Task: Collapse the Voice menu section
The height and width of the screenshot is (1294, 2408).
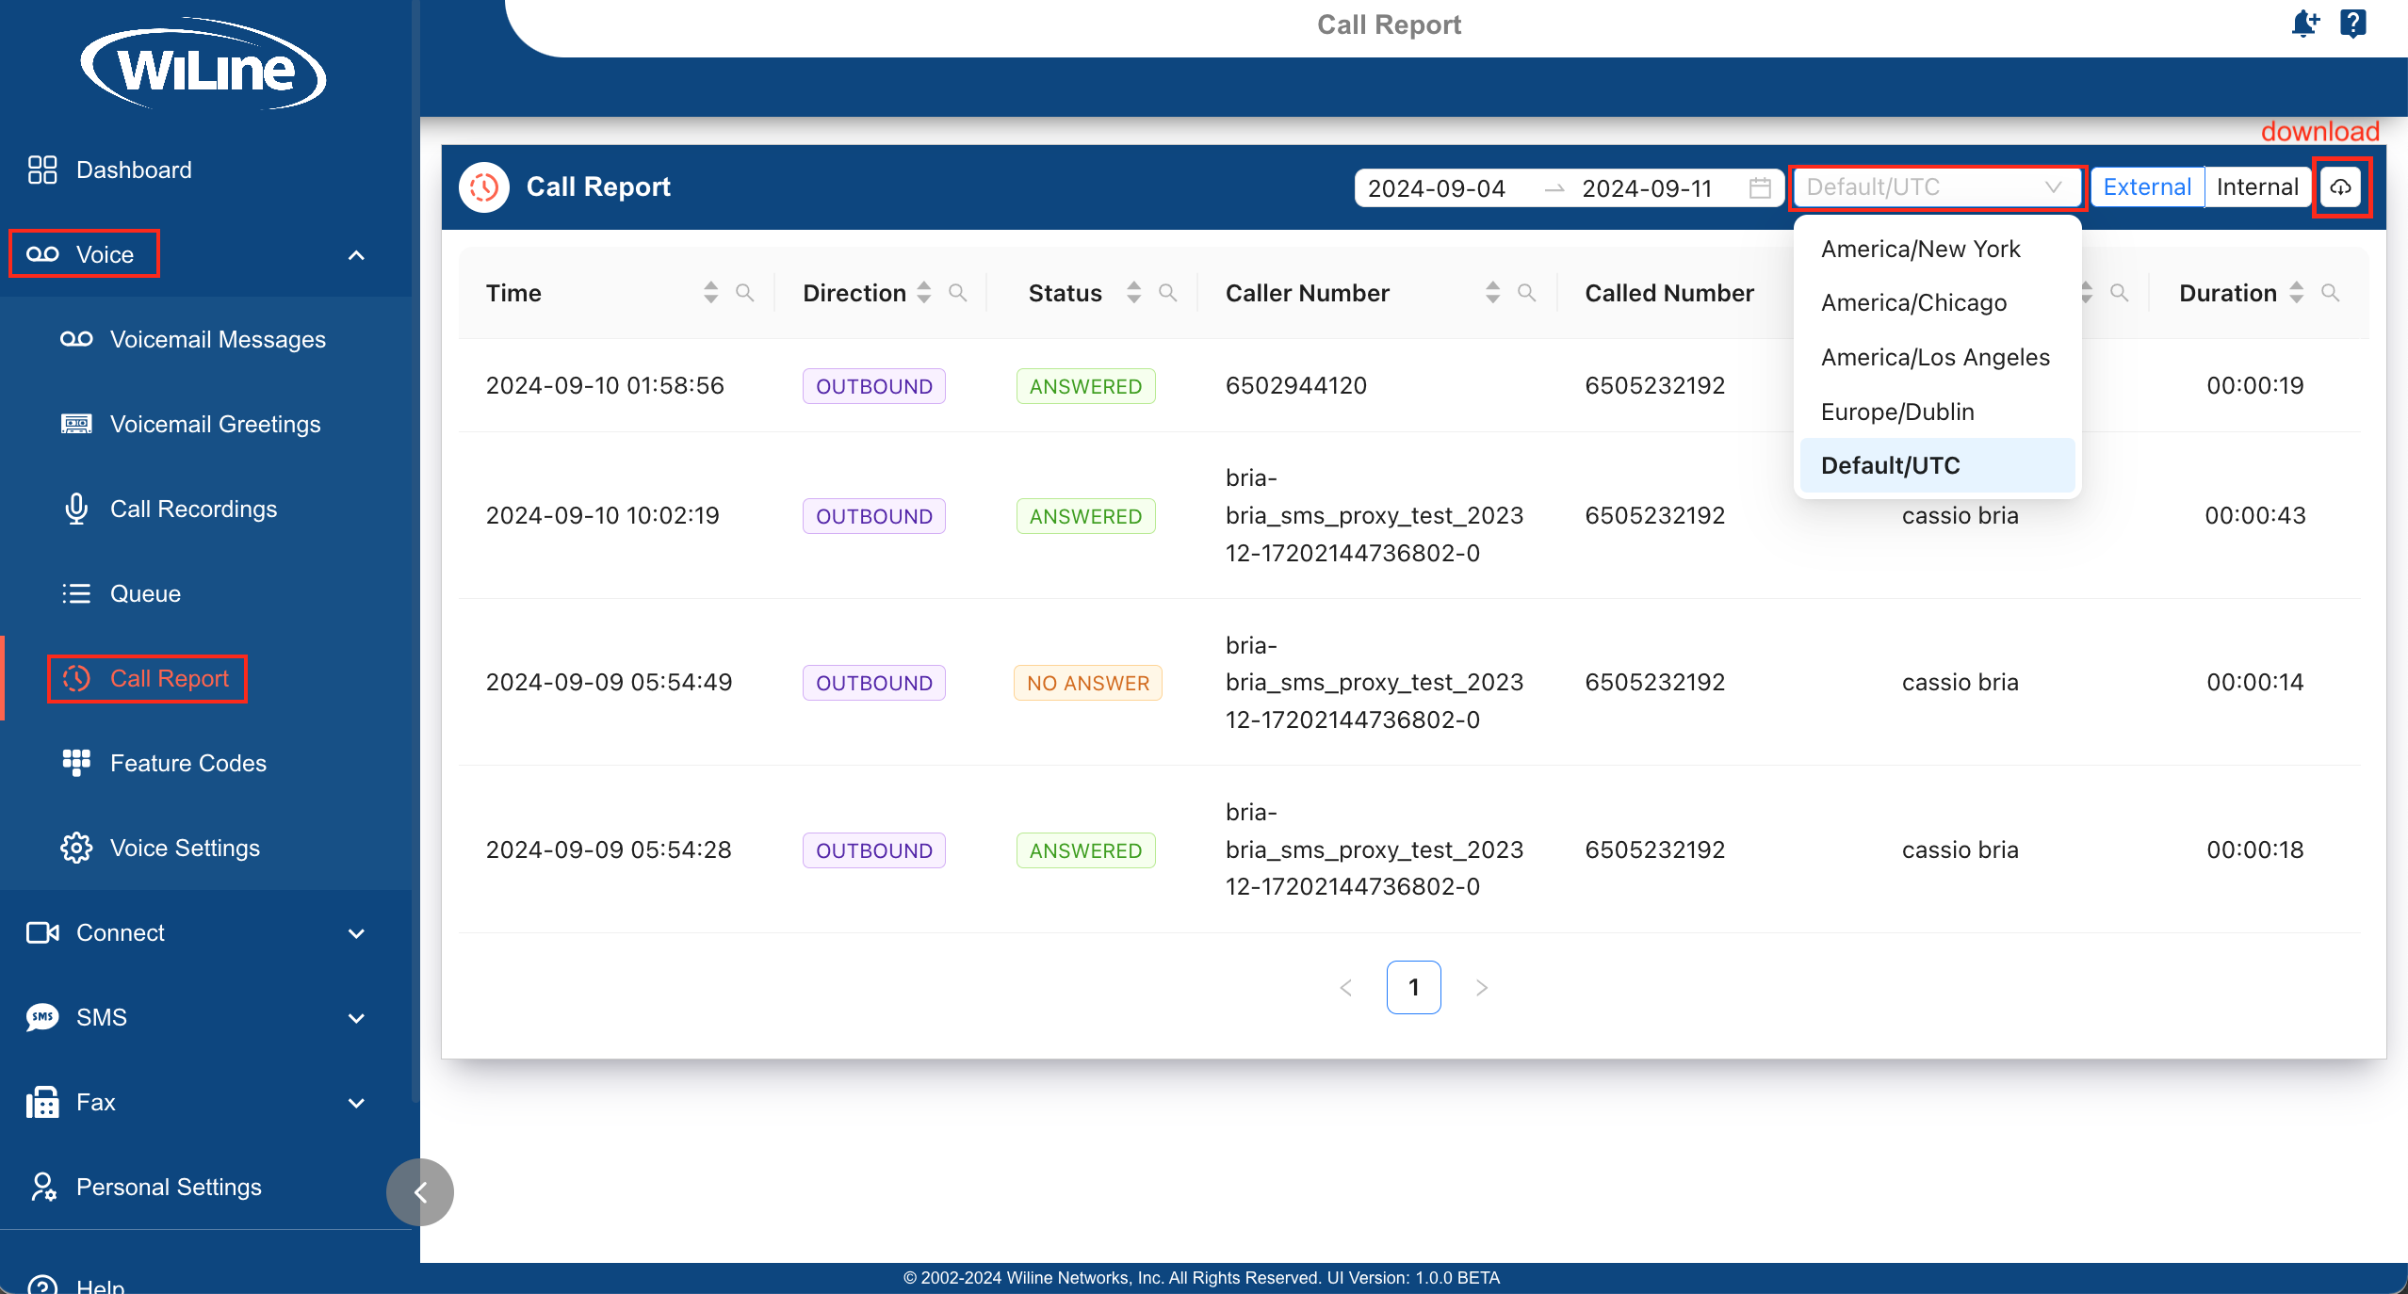Action: (x=356, y=255)
